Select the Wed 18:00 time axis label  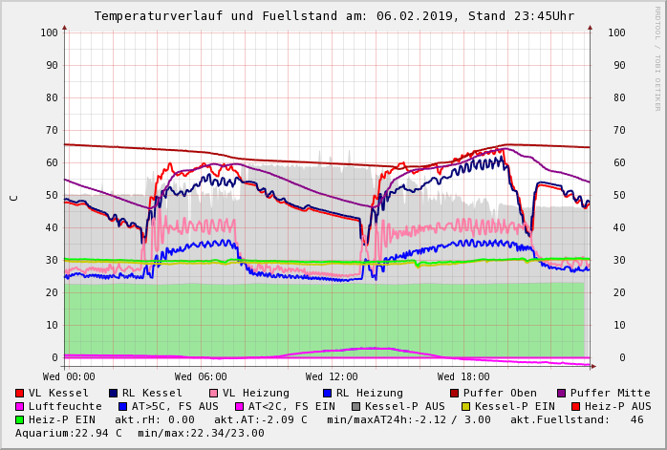point(463,376)
